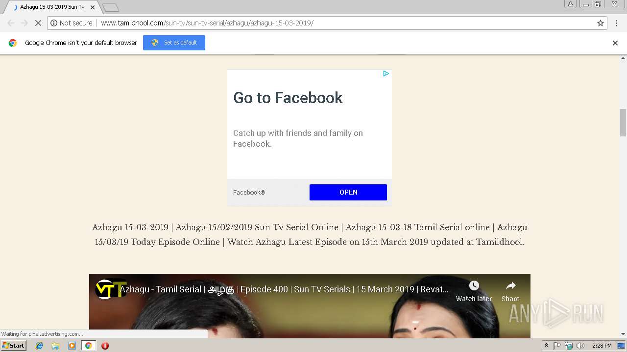Click the scrollbar down arrow
This screenshot has width=627, height=352.
623,334
